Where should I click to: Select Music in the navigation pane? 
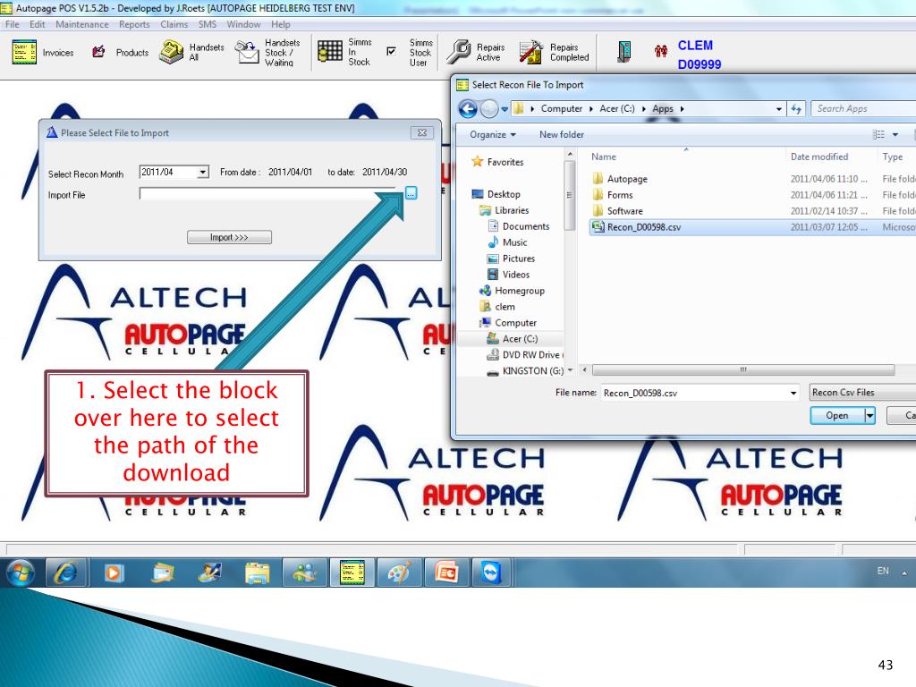pos(514,242)
